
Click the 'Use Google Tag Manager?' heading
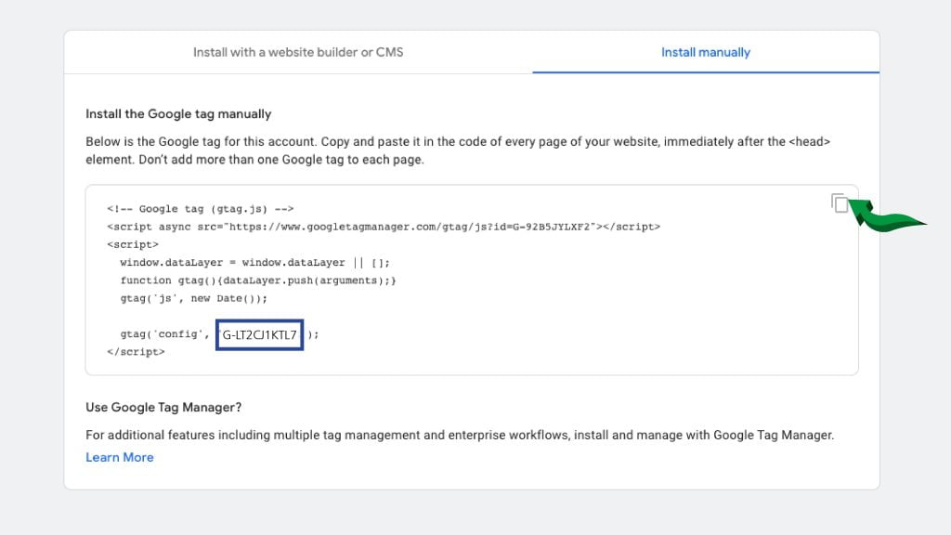[x=163, y=407]
